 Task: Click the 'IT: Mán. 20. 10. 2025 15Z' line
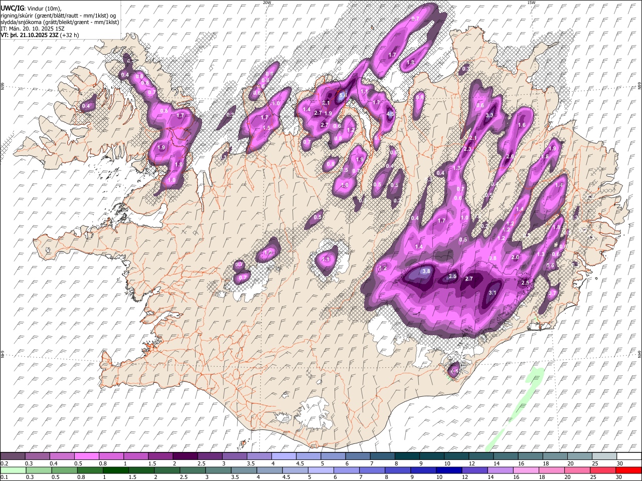(x=33, y=29)
